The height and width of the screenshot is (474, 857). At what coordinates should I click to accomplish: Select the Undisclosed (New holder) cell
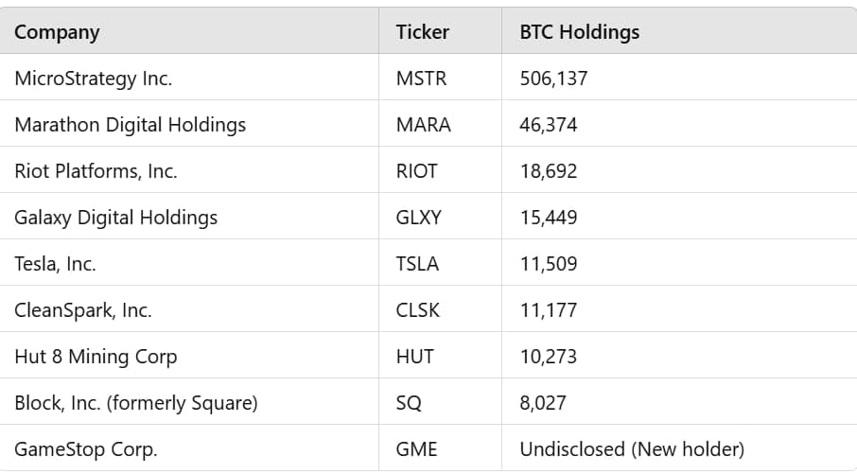[x=632, y=449]
